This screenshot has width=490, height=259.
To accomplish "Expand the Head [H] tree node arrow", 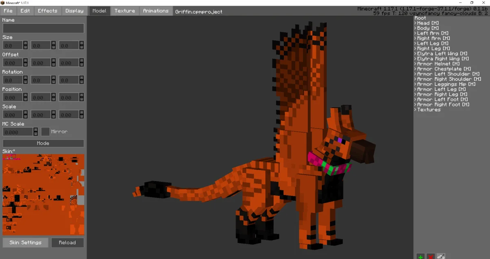I will tap(415, 23).
